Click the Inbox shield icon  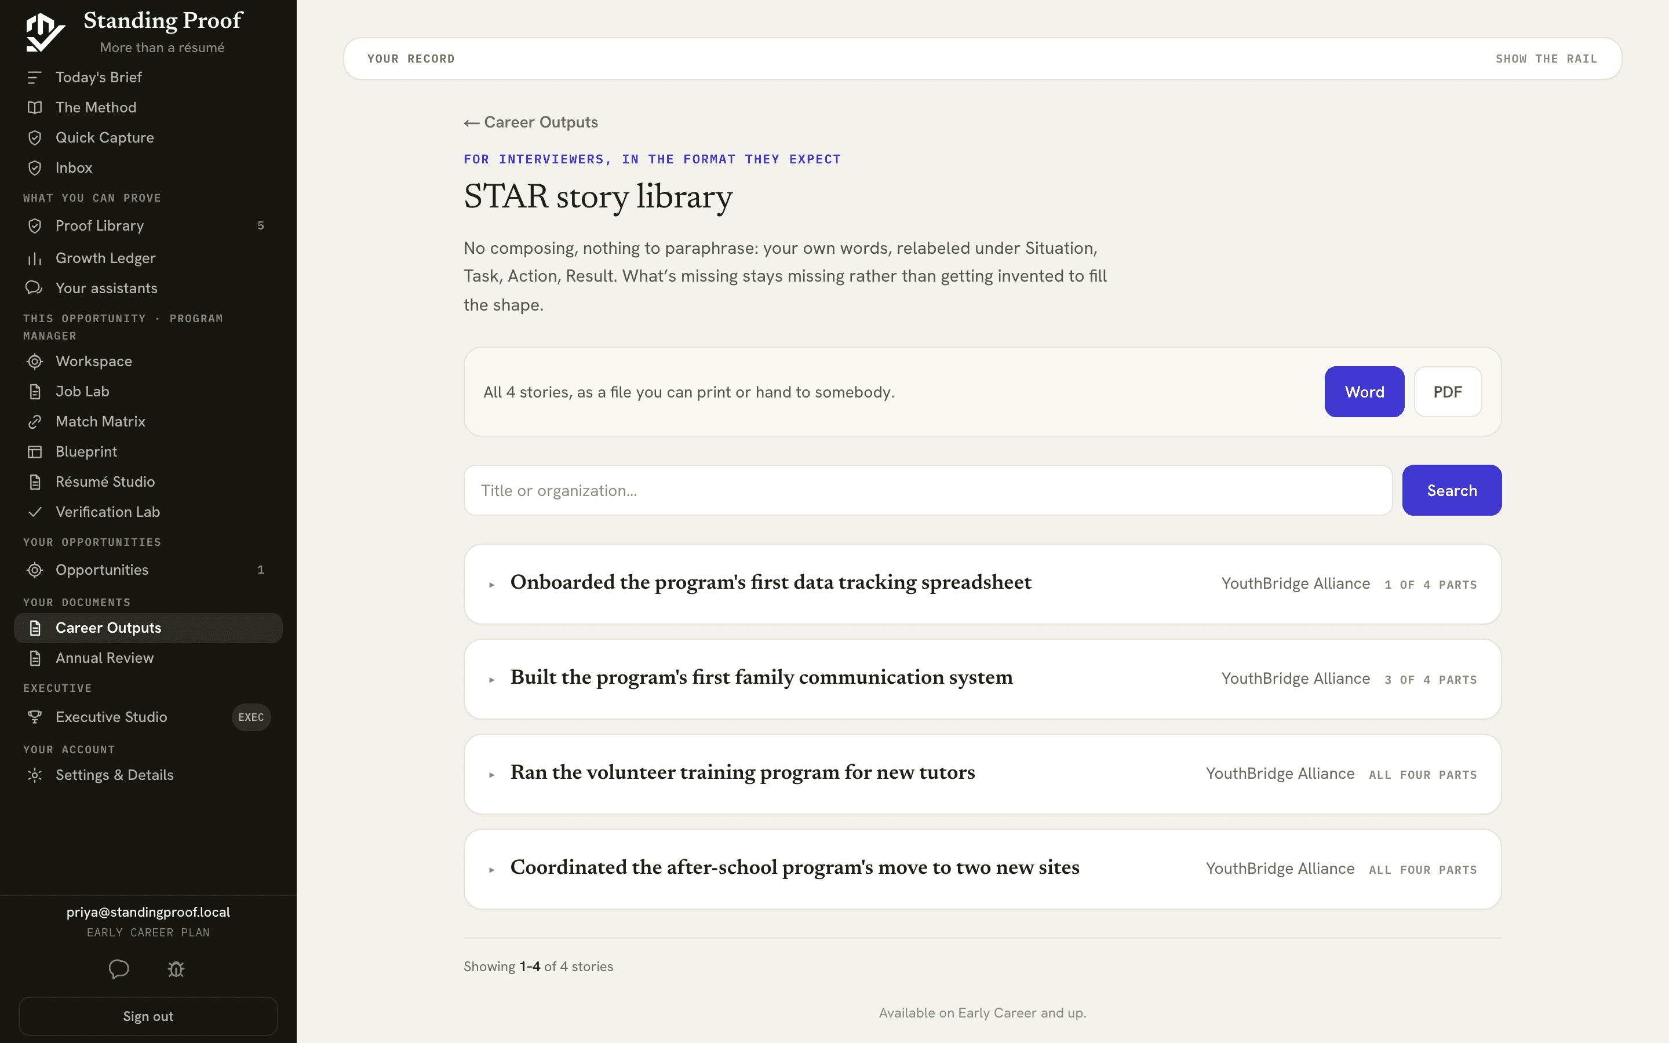tap(35, 167)
